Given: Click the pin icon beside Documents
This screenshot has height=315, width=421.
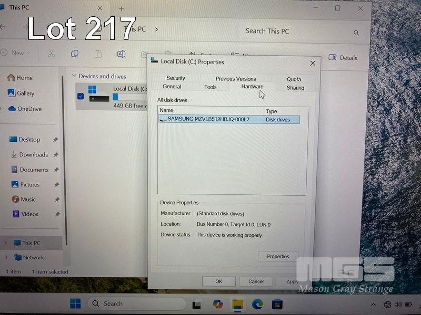Looking at the screenshot, I should 56,170.
